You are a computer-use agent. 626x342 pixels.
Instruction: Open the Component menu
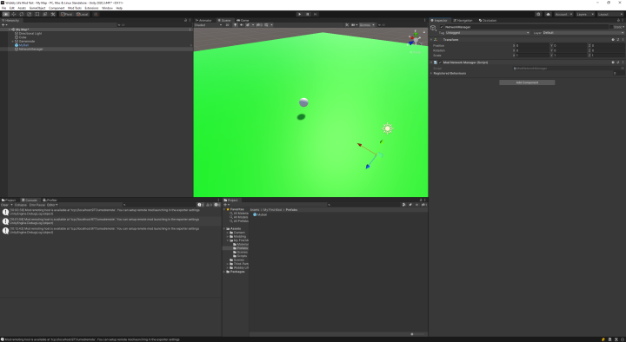(57, 8)
